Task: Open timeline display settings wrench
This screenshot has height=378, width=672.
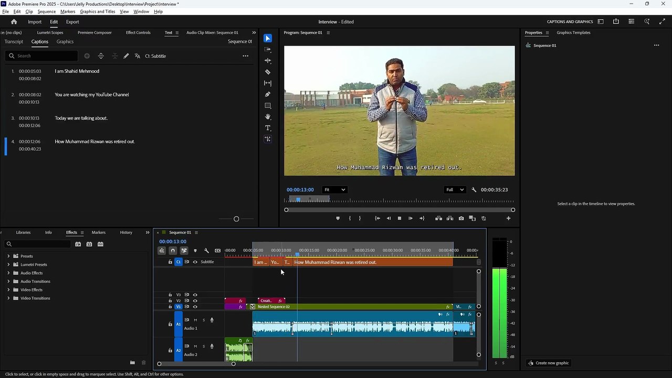Action: point(206,250)
